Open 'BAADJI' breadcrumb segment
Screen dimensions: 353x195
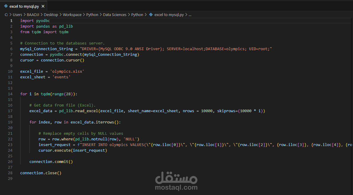pyautogui.click(x=33, y=15)
